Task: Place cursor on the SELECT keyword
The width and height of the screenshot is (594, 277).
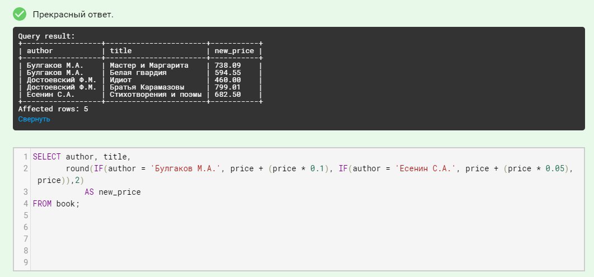Action: (46, 156)
